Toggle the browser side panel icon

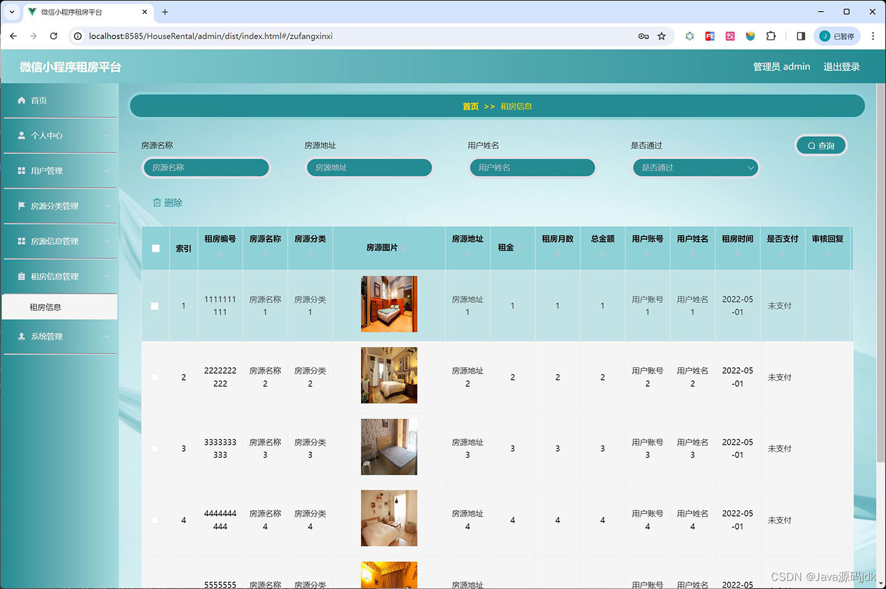(801, 36)
